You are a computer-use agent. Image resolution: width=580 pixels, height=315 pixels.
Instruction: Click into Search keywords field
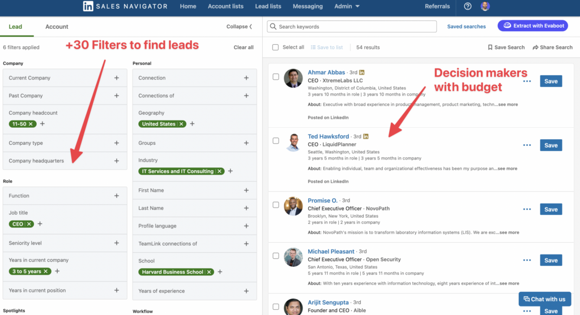(x=352, y=27)
